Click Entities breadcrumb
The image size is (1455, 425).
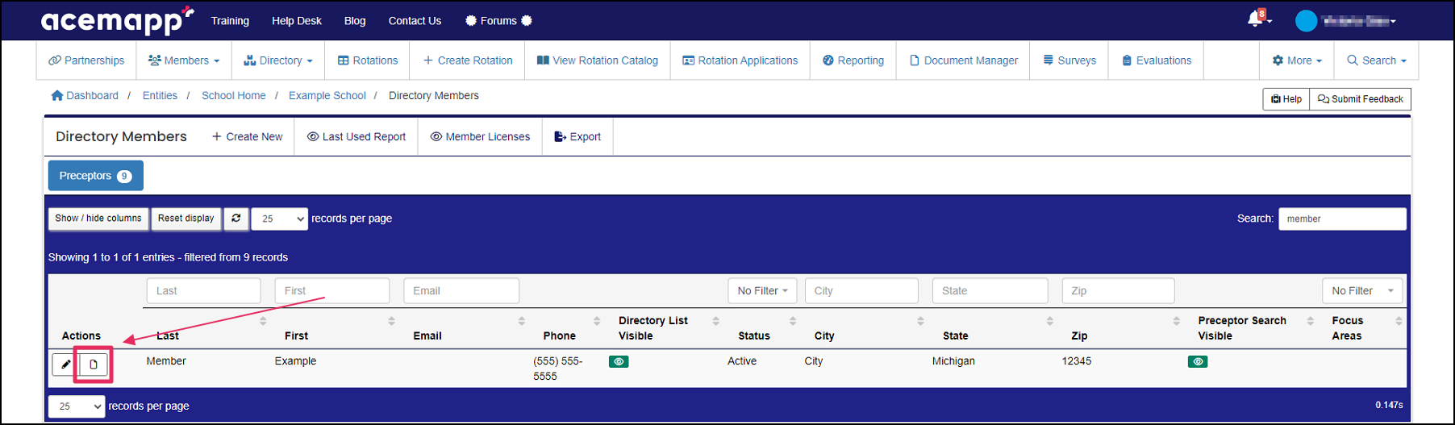click(x=160, y=95)
